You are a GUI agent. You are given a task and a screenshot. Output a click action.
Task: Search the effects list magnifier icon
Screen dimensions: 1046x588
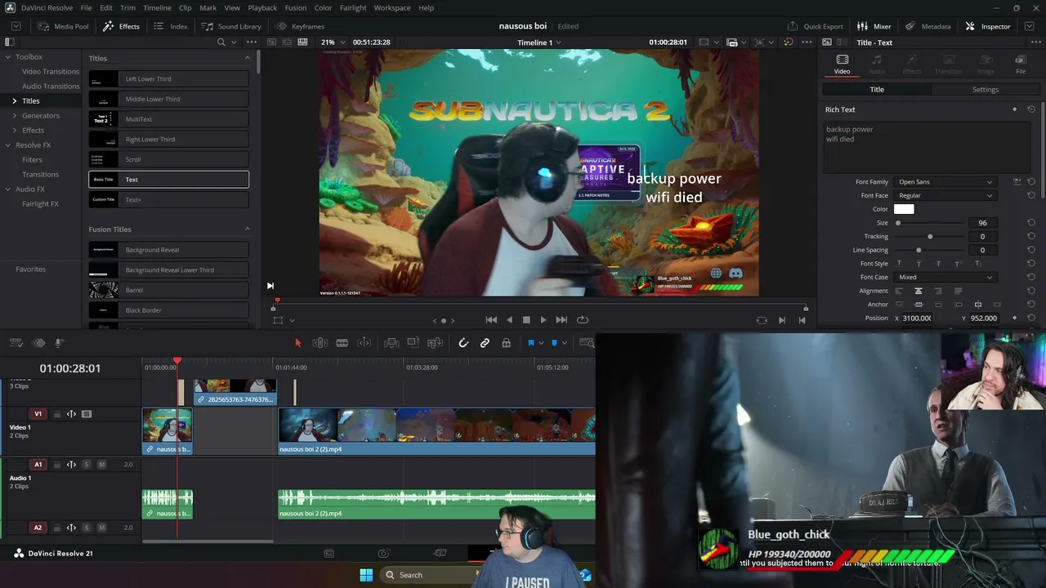click(x=221, y=42)
